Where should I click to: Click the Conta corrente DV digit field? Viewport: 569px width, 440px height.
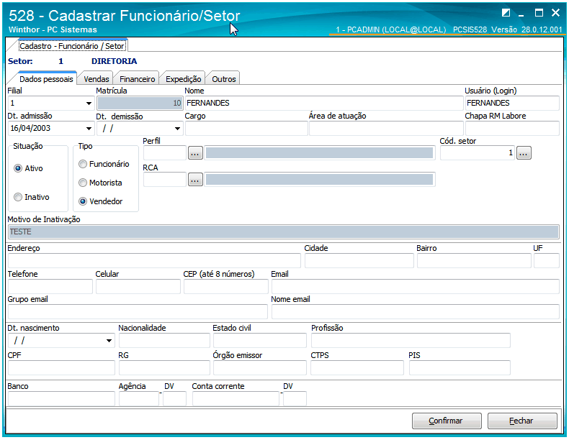point(295,399)
